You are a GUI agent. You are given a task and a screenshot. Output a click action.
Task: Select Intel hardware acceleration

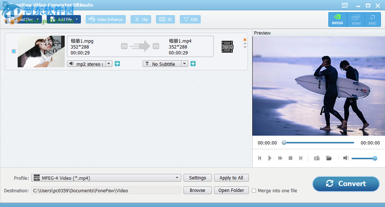tap(356, 19)
